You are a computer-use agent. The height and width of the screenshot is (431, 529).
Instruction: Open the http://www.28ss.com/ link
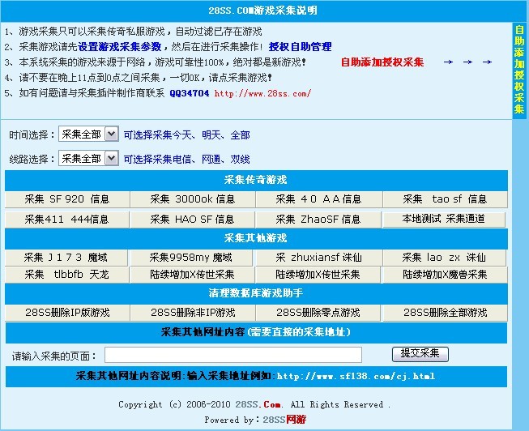click(x=262, y=93)
